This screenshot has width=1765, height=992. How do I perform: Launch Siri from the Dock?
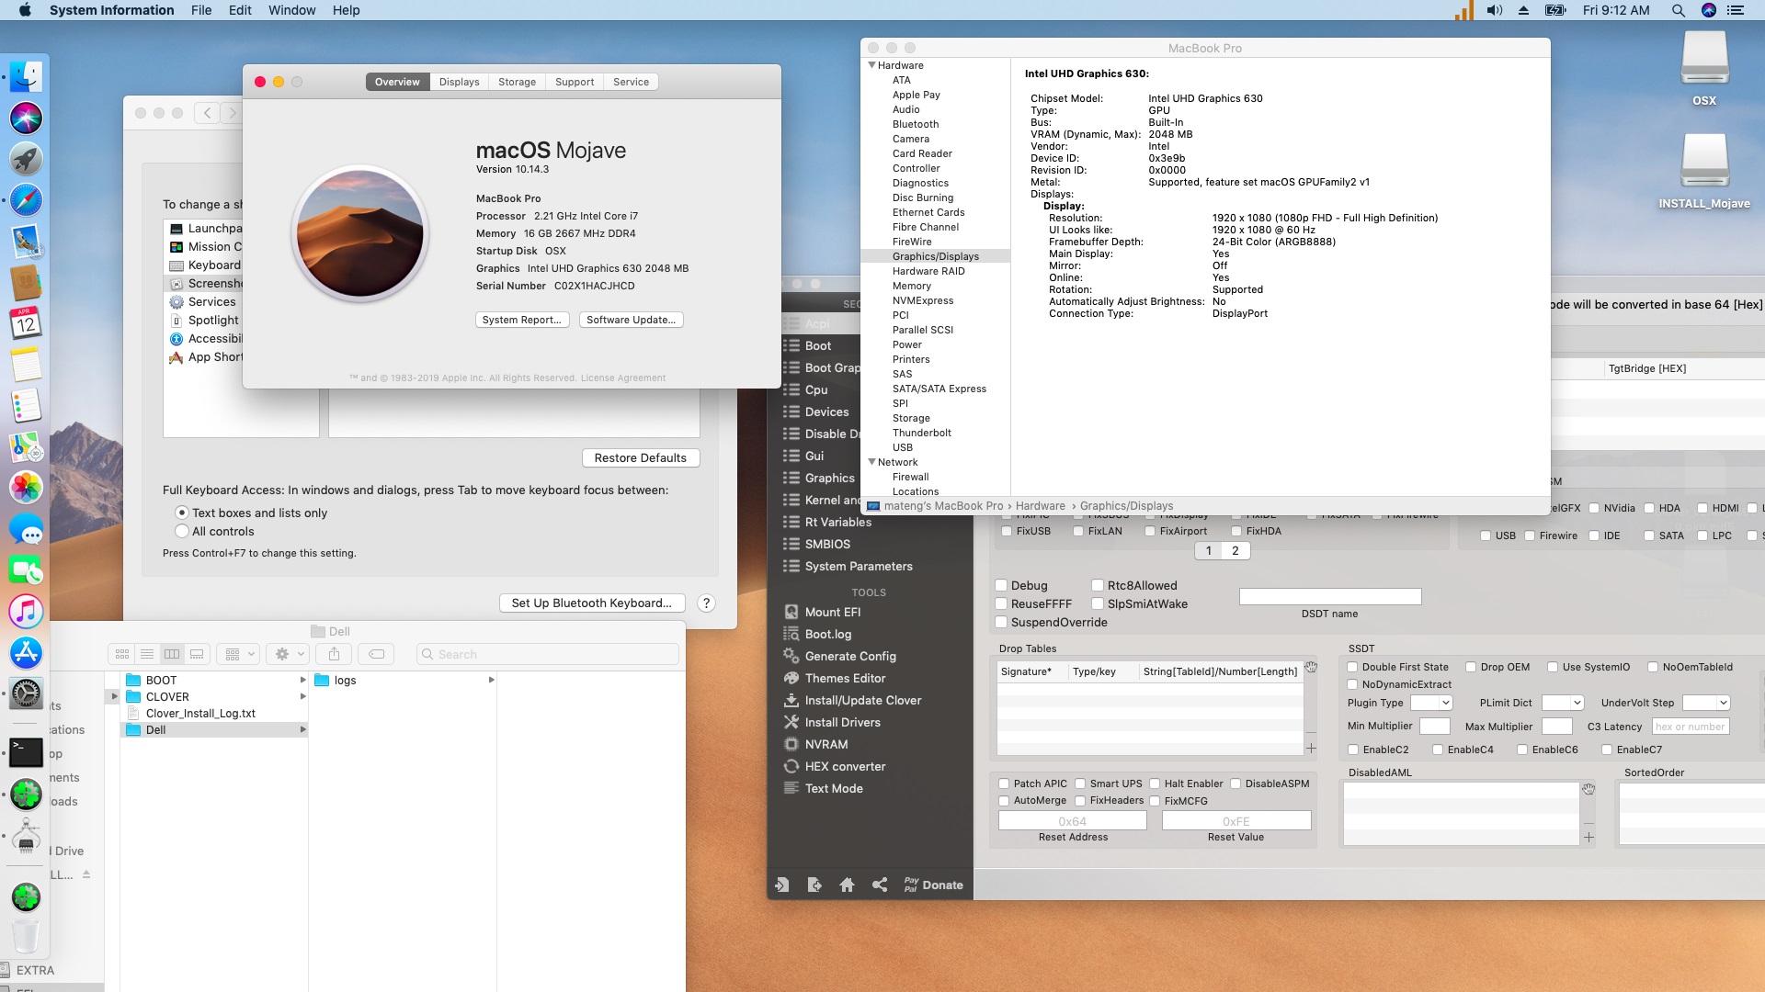(x=26, y=118)
